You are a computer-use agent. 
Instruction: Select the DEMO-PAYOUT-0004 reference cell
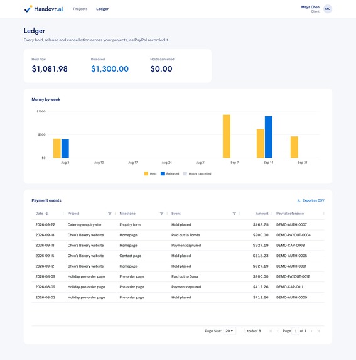coord(293,235)
